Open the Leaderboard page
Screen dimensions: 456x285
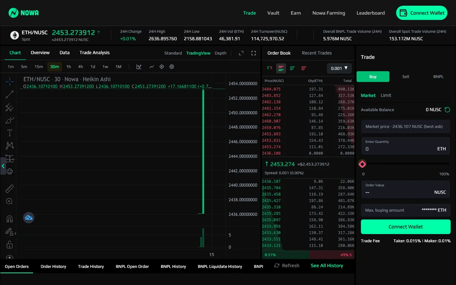pos(370,13)
